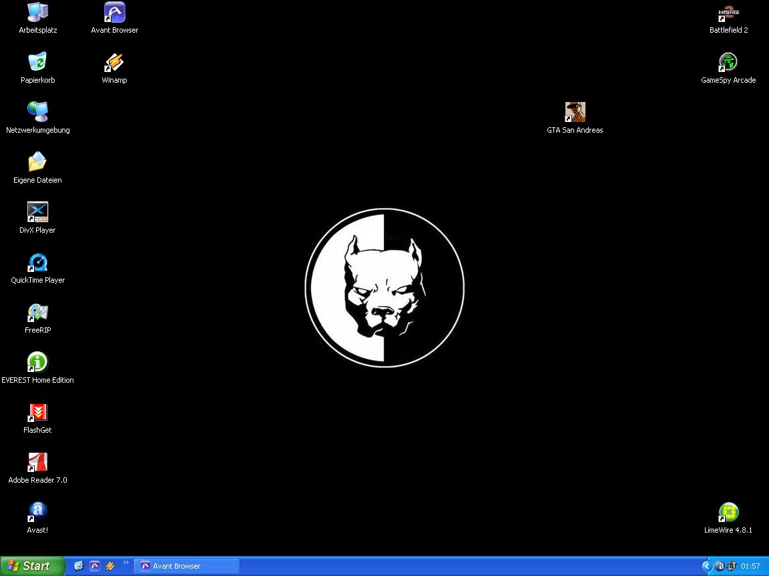The width and height of the screenshot is (769, 576).
Task: Click the Winamp desktop shortcut
Action: click(x=114, y=63)
